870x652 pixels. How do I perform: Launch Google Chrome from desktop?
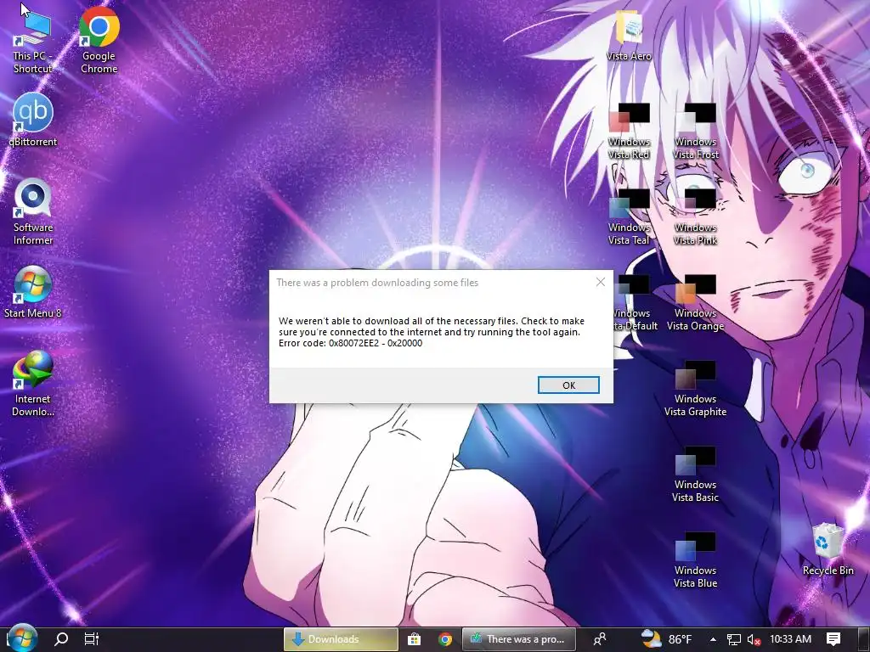coord(99,41)
